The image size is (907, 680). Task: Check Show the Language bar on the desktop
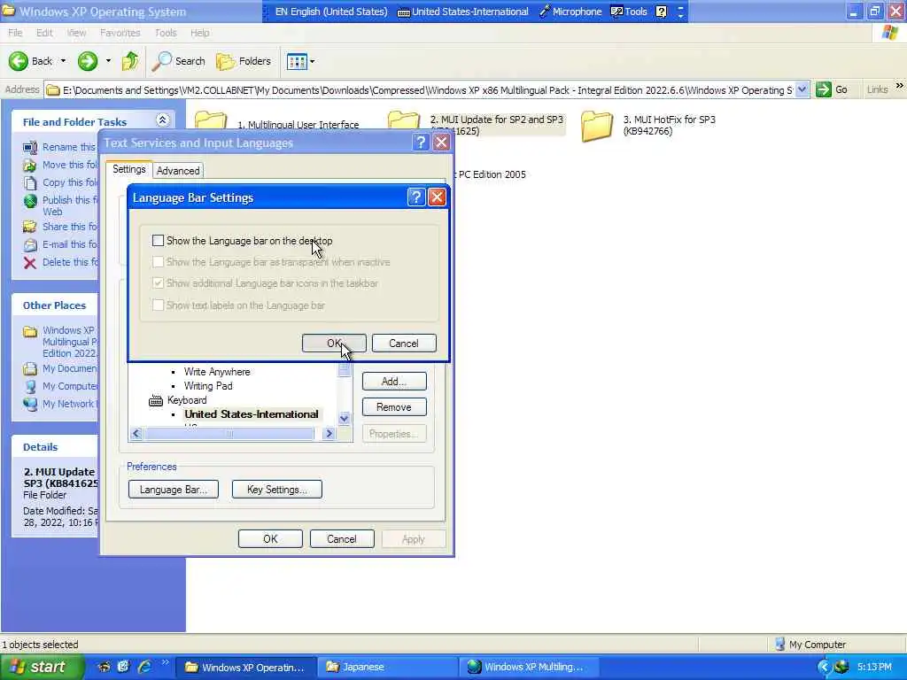(x=158, y=241)
